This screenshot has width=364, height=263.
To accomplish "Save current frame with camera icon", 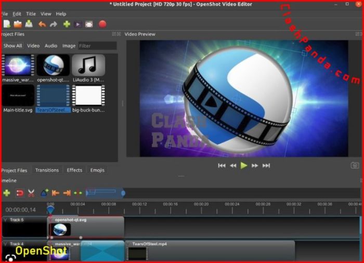I will tap(355, 165).
